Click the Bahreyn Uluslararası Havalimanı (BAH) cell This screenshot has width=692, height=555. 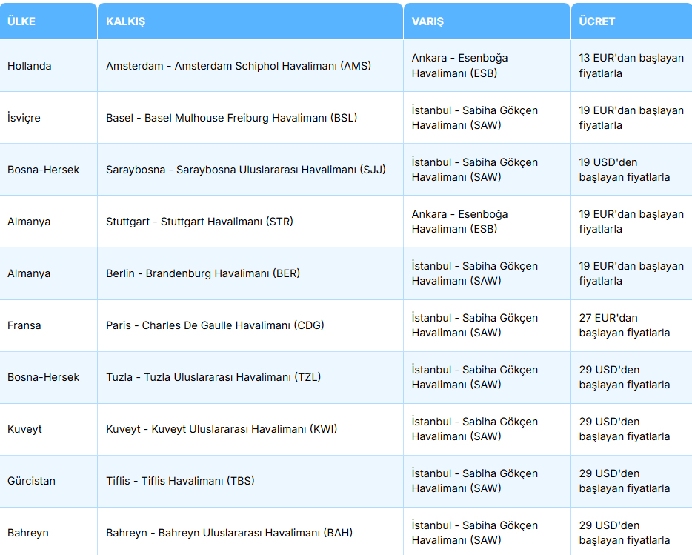coord(229,533)
